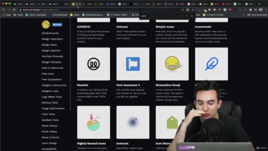Jump to next find-in-page result

[187, 16]
